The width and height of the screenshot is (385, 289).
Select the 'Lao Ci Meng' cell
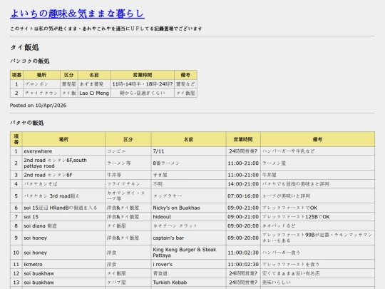[94, 93]
